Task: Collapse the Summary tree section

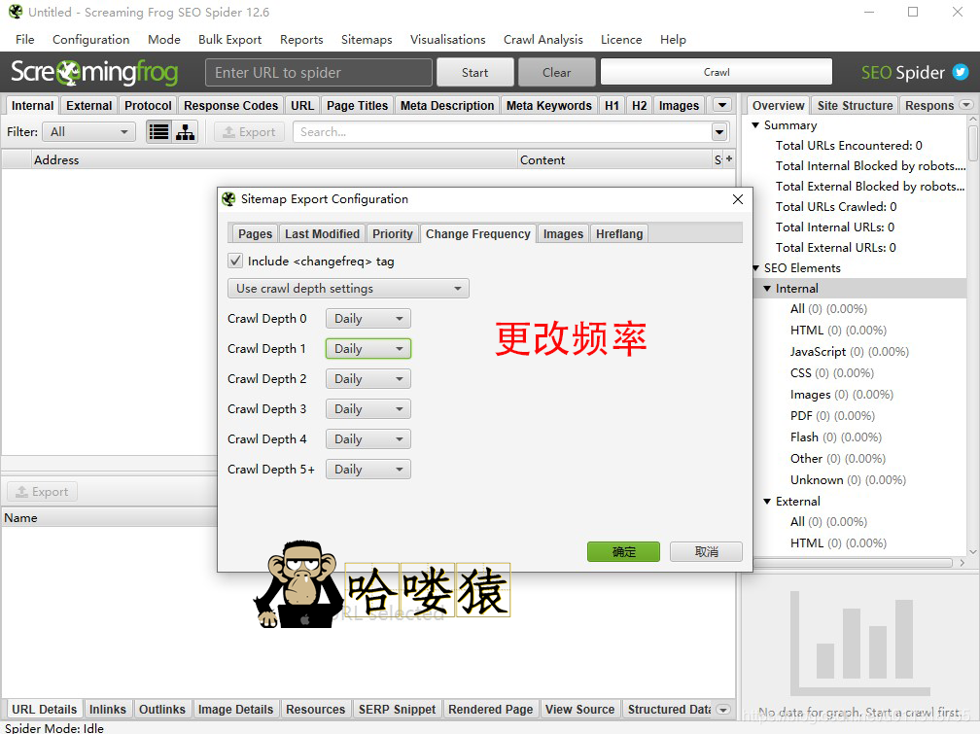Action: pyautogui.click(x=755, y=125)
